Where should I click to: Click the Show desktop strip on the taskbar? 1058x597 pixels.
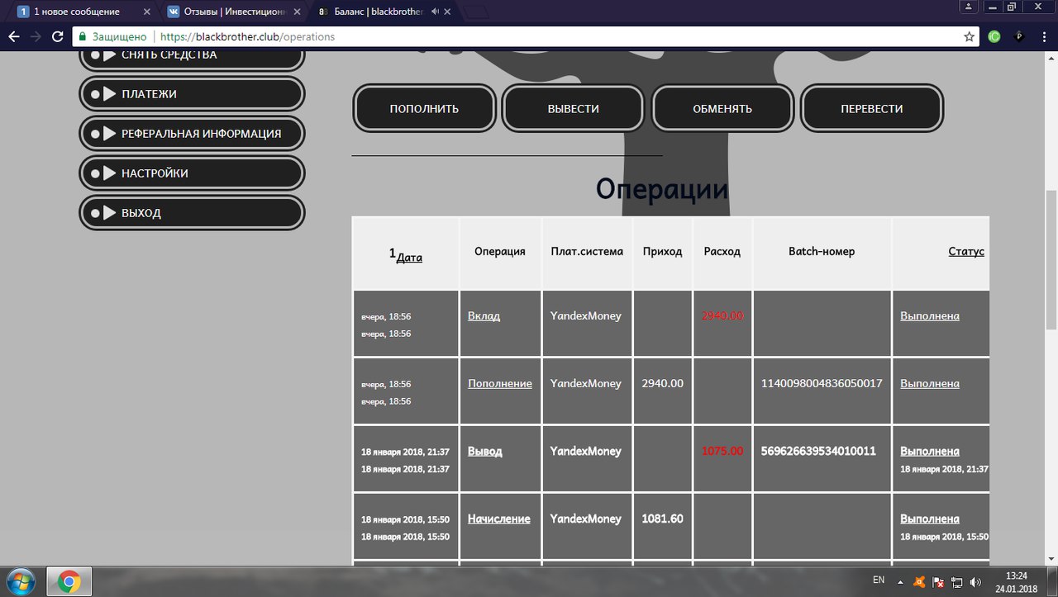pyautogui.click(x=1053, y=582)
